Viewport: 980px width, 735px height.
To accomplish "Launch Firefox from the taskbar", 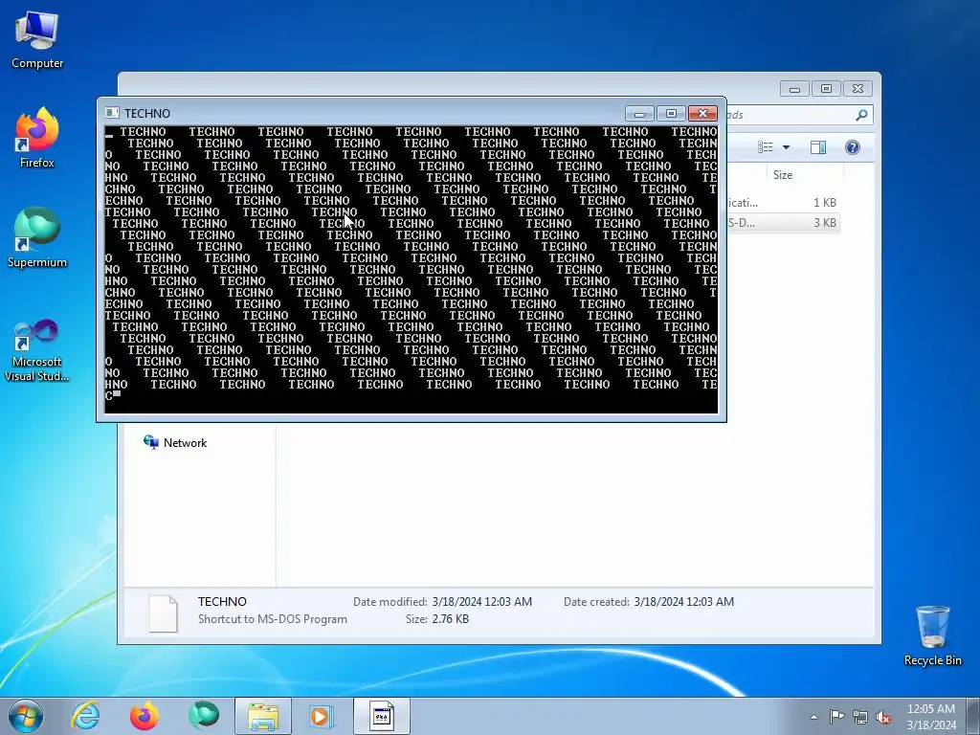I will pyautogui.click(x=144, y=716).
